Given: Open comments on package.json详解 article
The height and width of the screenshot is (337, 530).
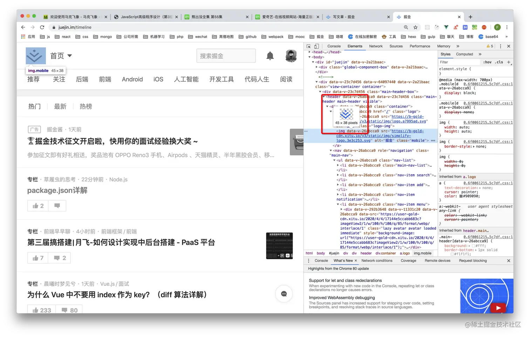Looking at the screenshot, I should tap(57, 206).
